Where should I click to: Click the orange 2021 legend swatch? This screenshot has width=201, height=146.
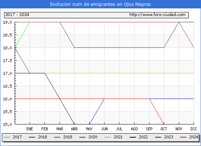[108, 137]
